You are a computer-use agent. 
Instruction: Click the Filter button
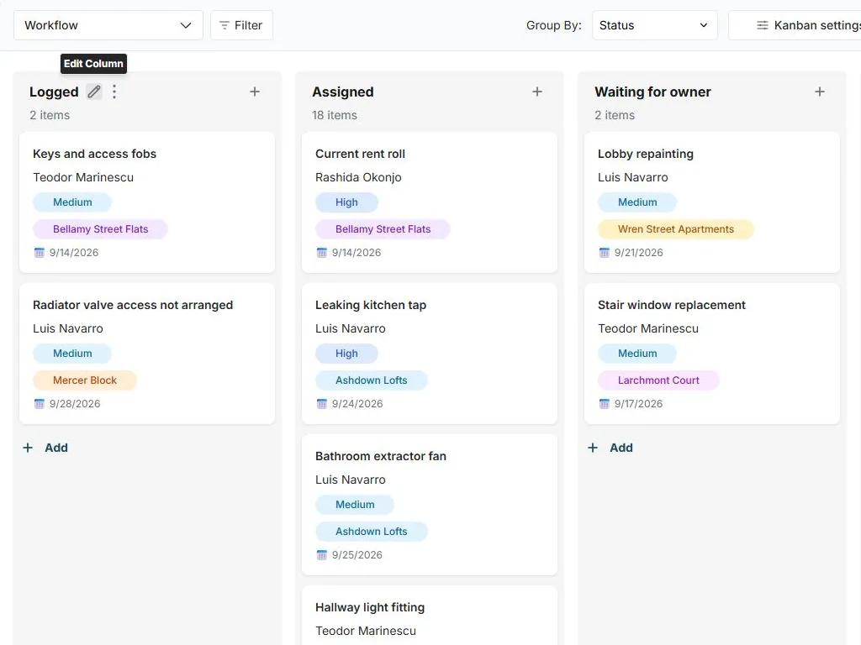pyautogui.click(x=241, y=25)
